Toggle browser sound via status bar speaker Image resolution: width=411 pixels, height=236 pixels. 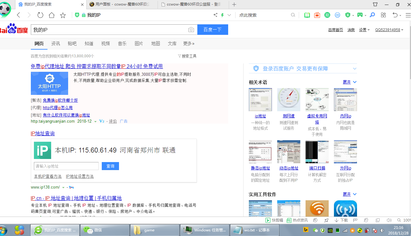pyautogui.click(x=389, y=220)
